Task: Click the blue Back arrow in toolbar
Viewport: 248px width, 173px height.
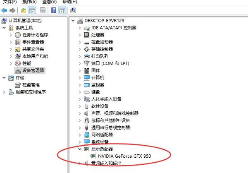Action: (5, 10)
